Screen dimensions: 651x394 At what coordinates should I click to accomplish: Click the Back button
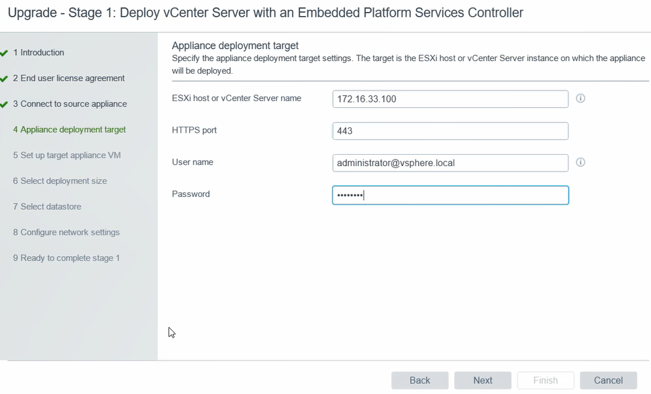(x=419, y=381)
